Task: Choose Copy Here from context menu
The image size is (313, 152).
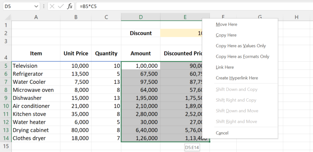Action: (x=226, y=35)
